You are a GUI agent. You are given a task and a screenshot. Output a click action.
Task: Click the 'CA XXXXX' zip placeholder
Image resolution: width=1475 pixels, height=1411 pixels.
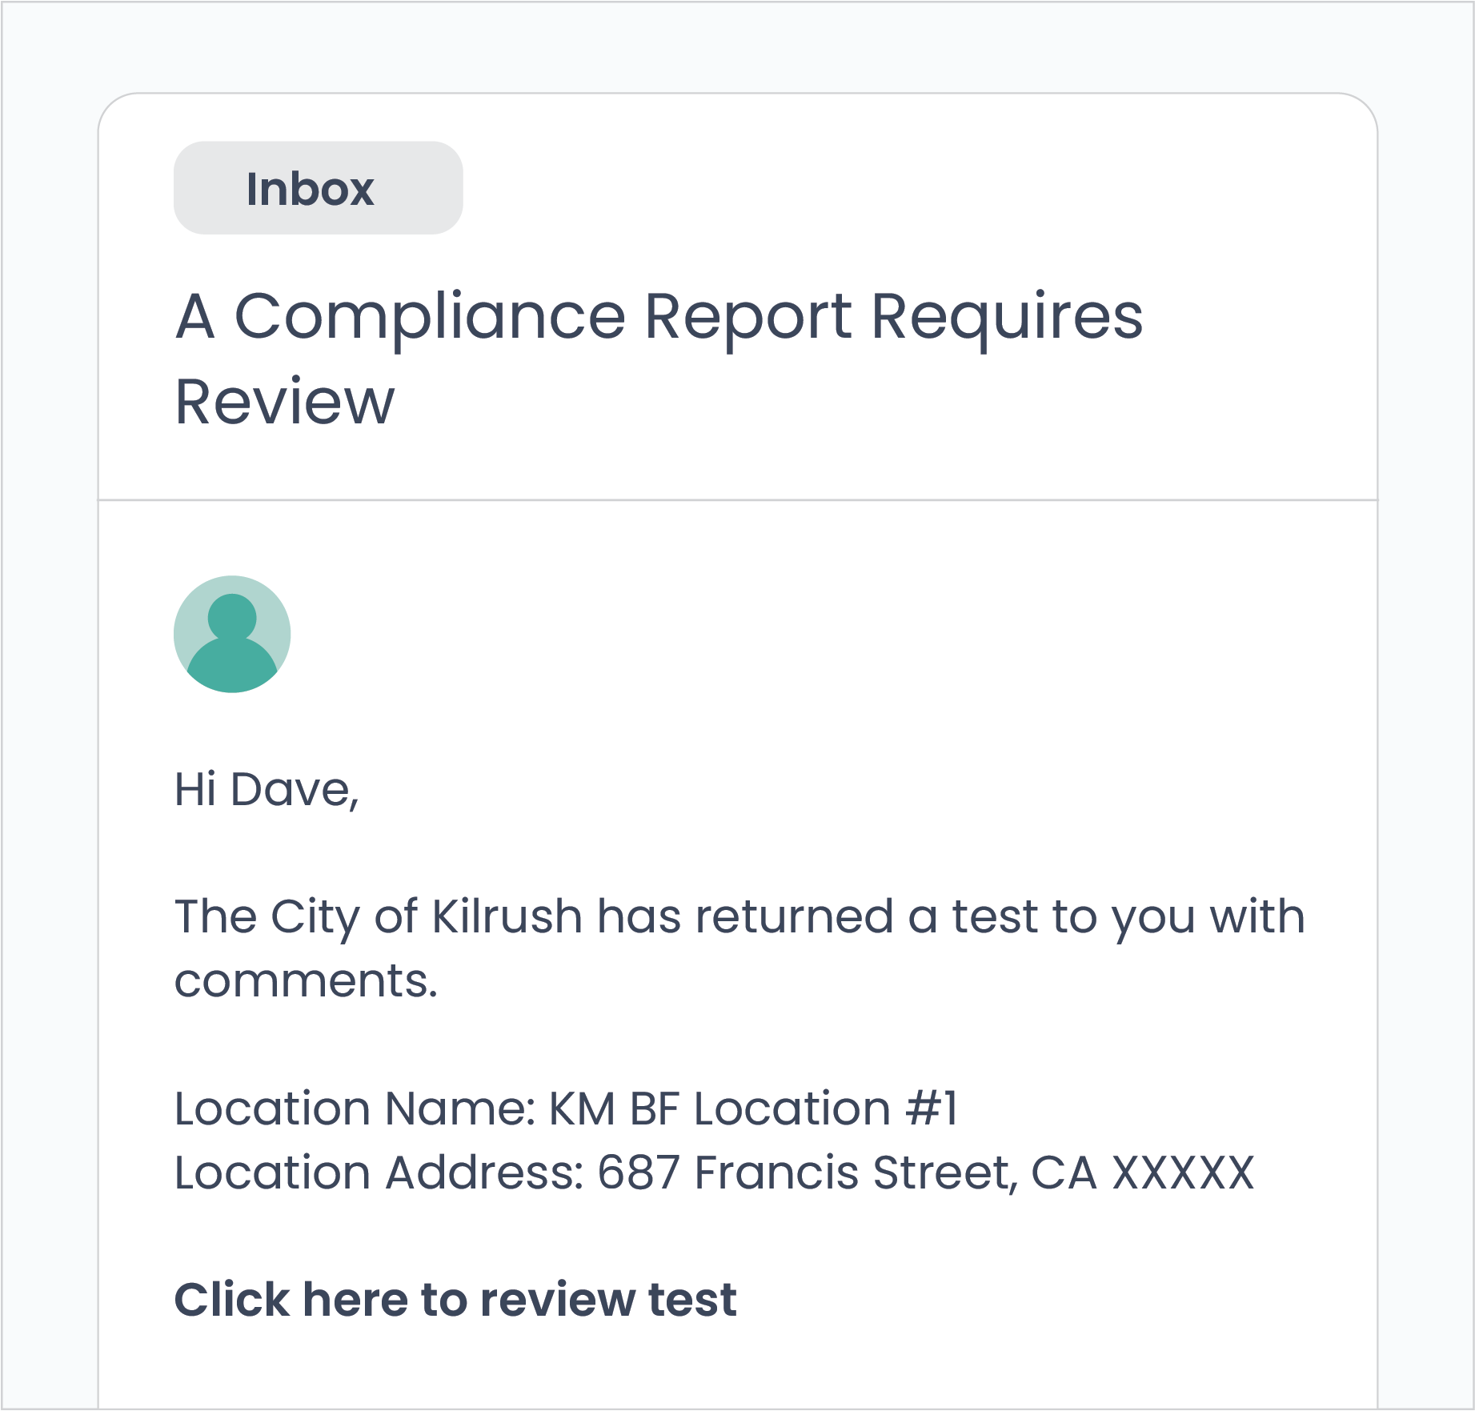(1143, 1172)
